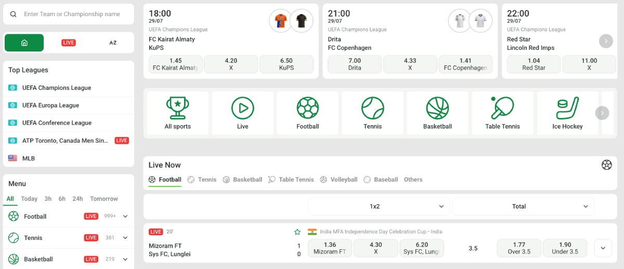624x269 pixels.
Task: Open the All sports trophy icon
Action: click(178, 113)
